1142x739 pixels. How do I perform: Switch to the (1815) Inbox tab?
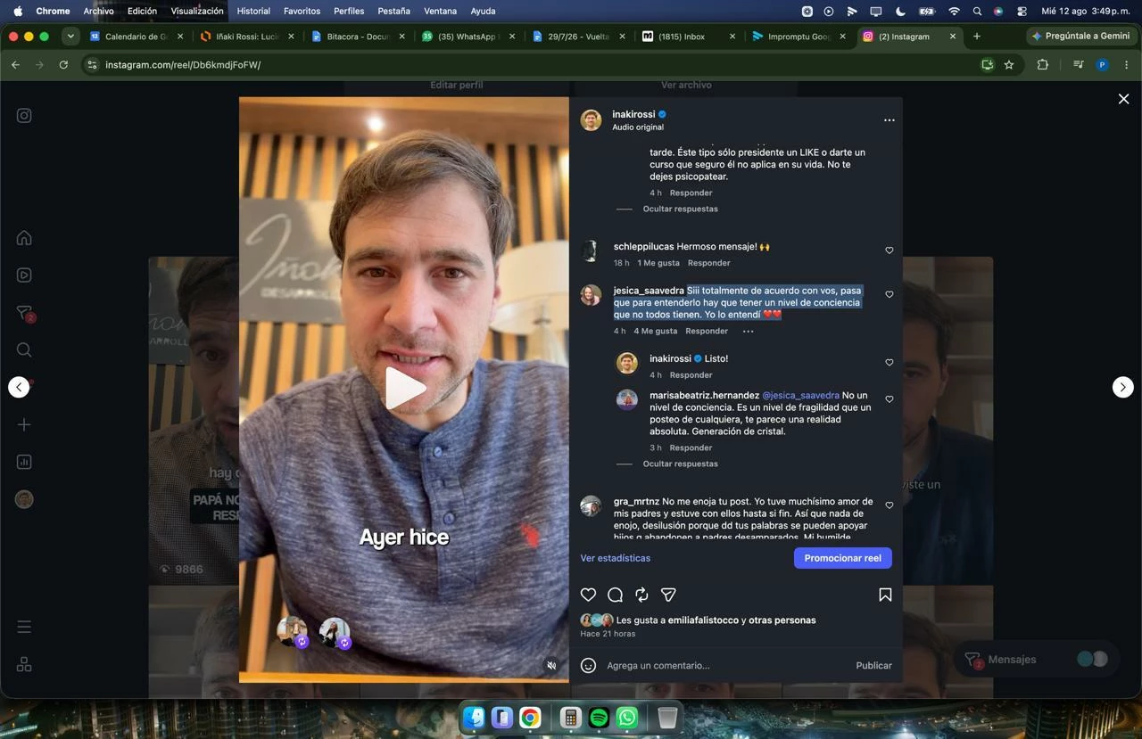(x=689, y=37)
